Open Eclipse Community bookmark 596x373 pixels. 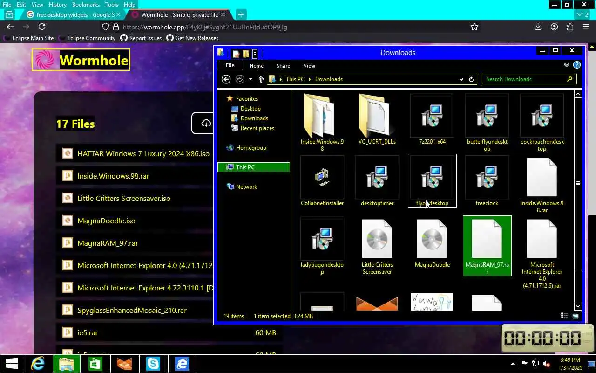(x=87, y=38)
